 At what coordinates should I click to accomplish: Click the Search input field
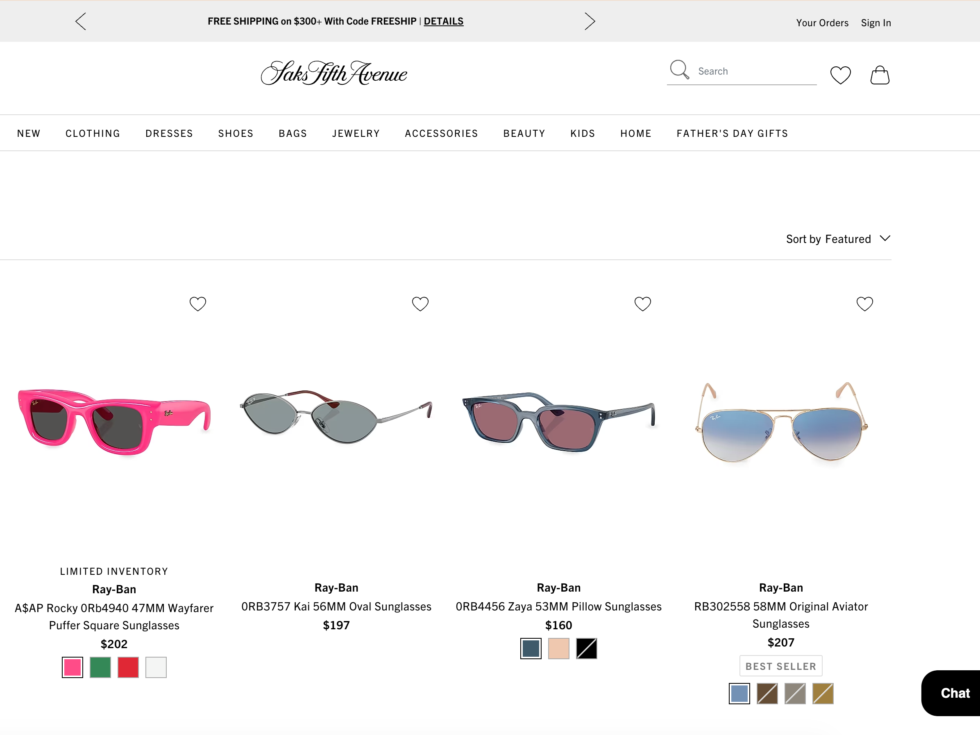click(756, 71)
